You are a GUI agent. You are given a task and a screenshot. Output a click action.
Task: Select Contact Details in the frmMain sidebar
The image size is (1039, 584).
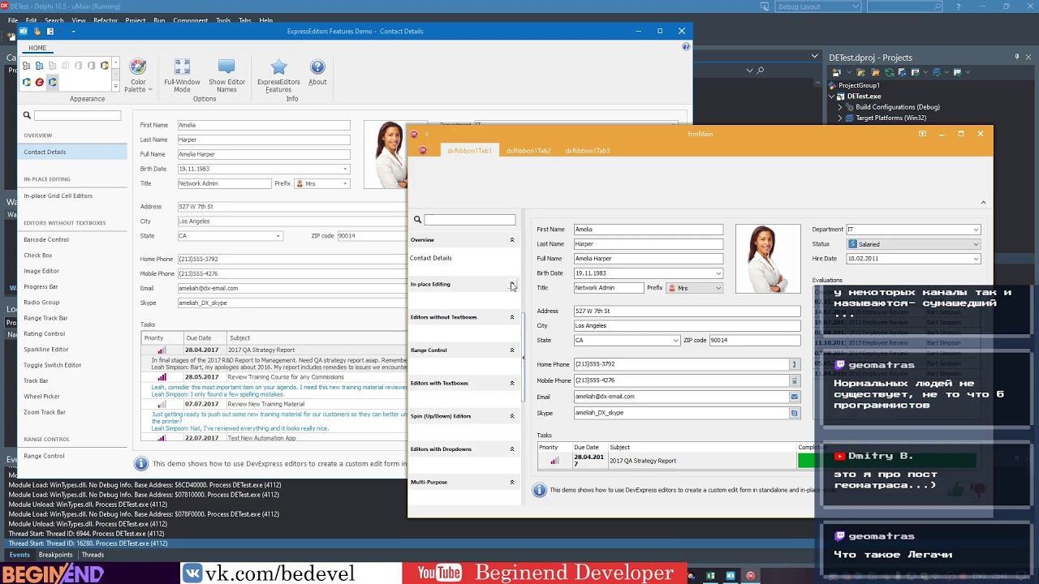pos(430,258)
